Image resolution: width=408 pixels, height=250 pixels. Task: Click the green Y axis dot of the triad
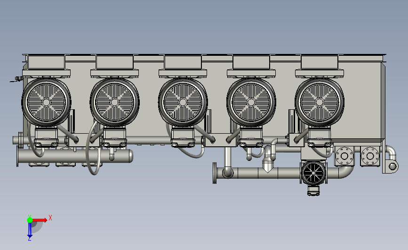(x=30, y=220)
